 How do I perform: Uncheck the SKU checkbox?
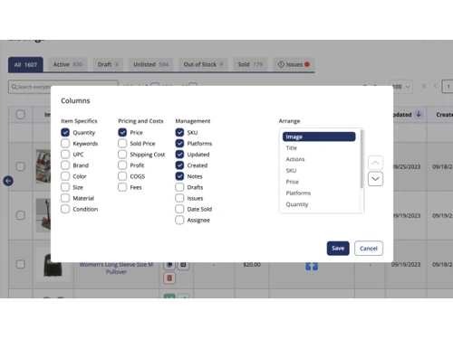pyautogui.click(x=179, y=132)
